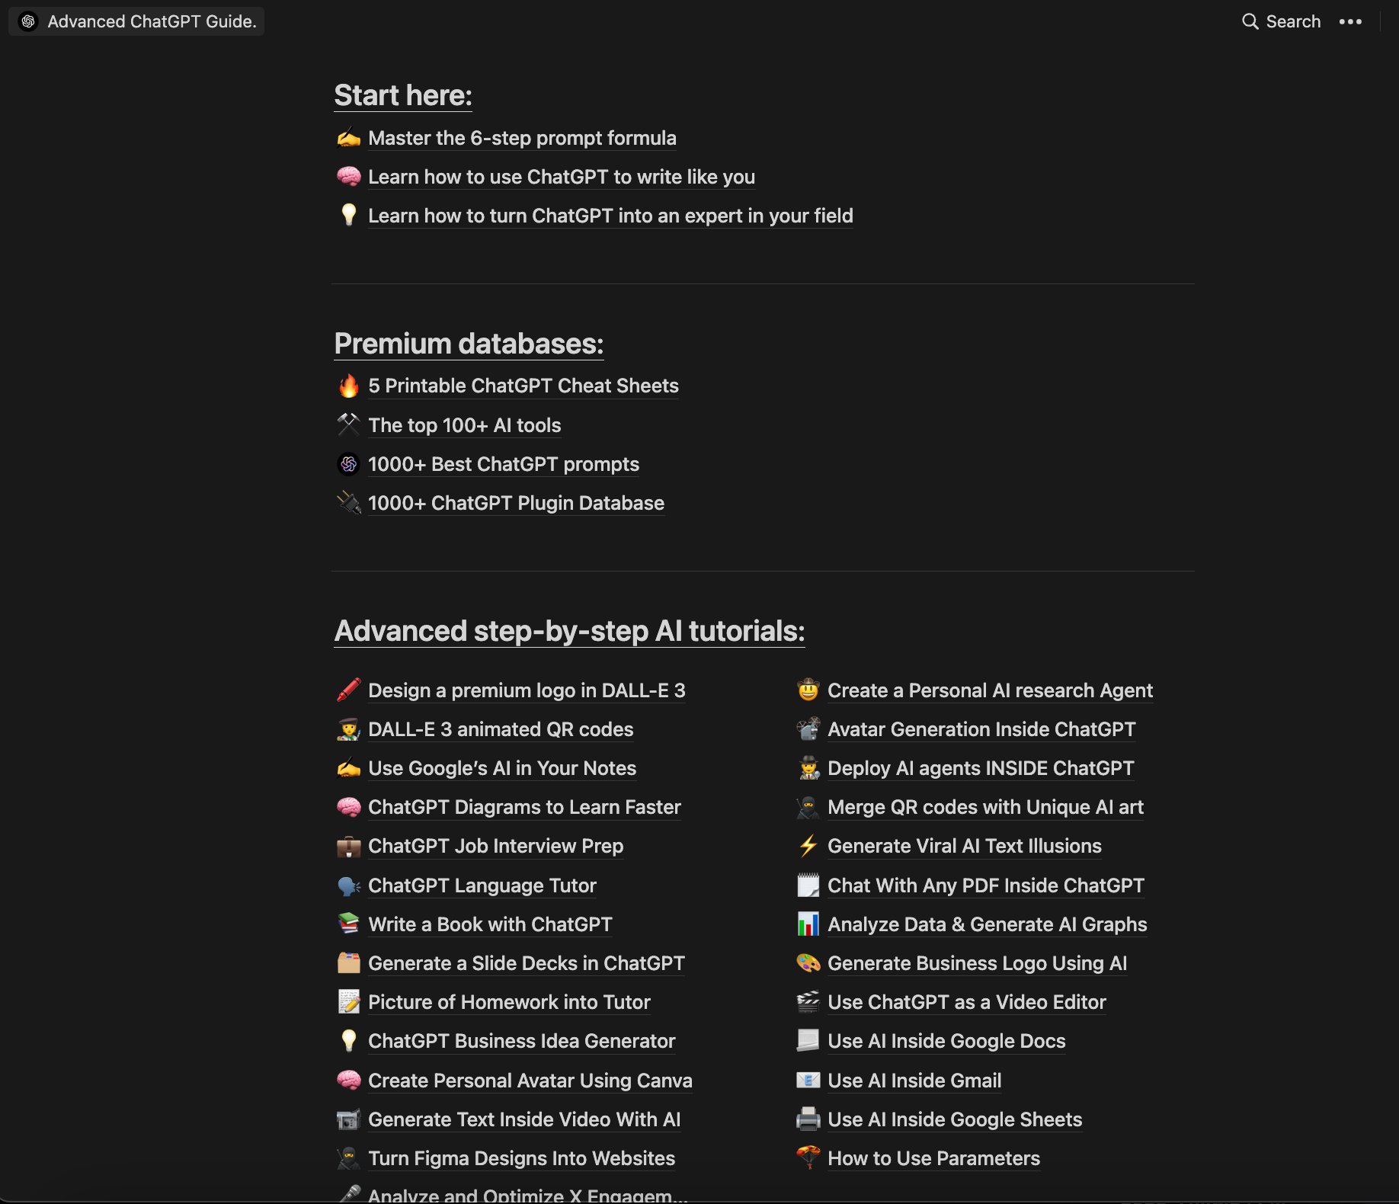Viewport: 1399px width, 1204px height.
Task: Open 5 Printable ChatGPT Cheat Sheets page
Action: point(523,386)
